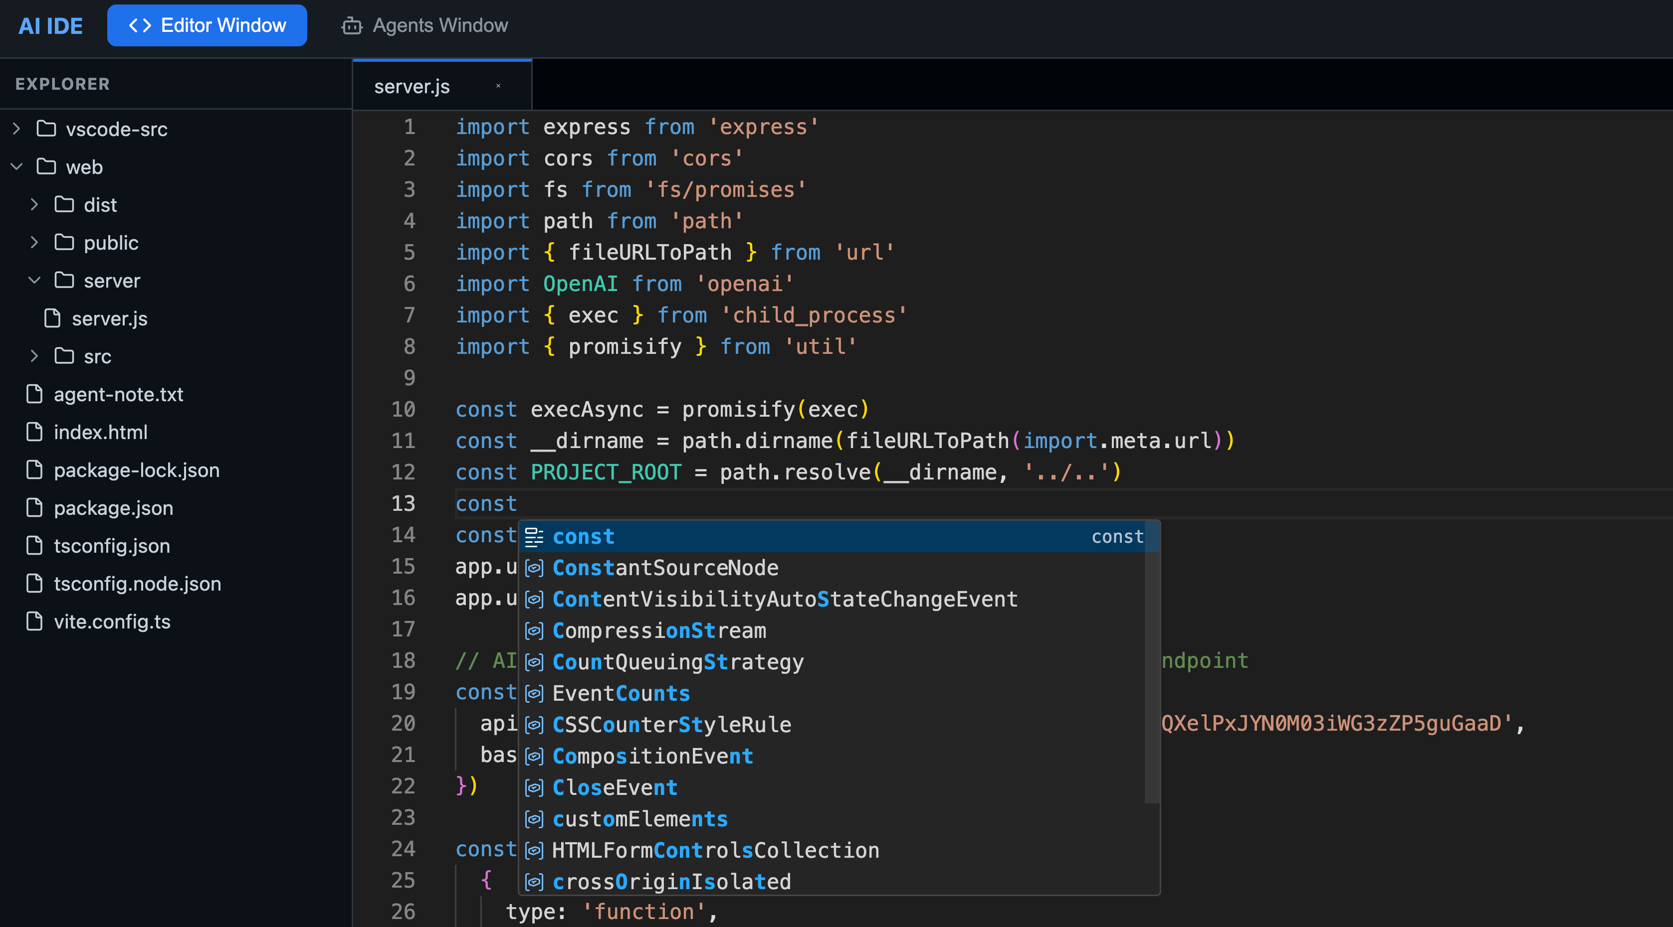Image resolution: width=1673 pixels, height=927 pixels.
Task: Click the AI IDE logo text
Action: [51, 26]
